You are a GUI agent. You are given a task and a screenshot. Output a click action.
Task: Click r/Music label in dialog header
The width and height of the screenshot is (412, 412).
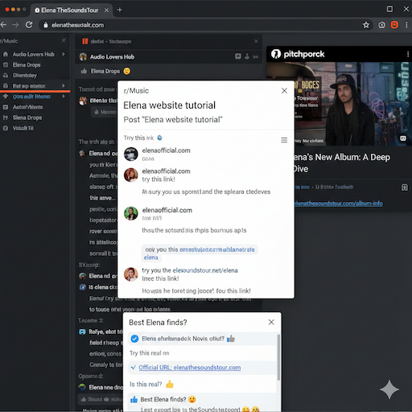[136, 91]
